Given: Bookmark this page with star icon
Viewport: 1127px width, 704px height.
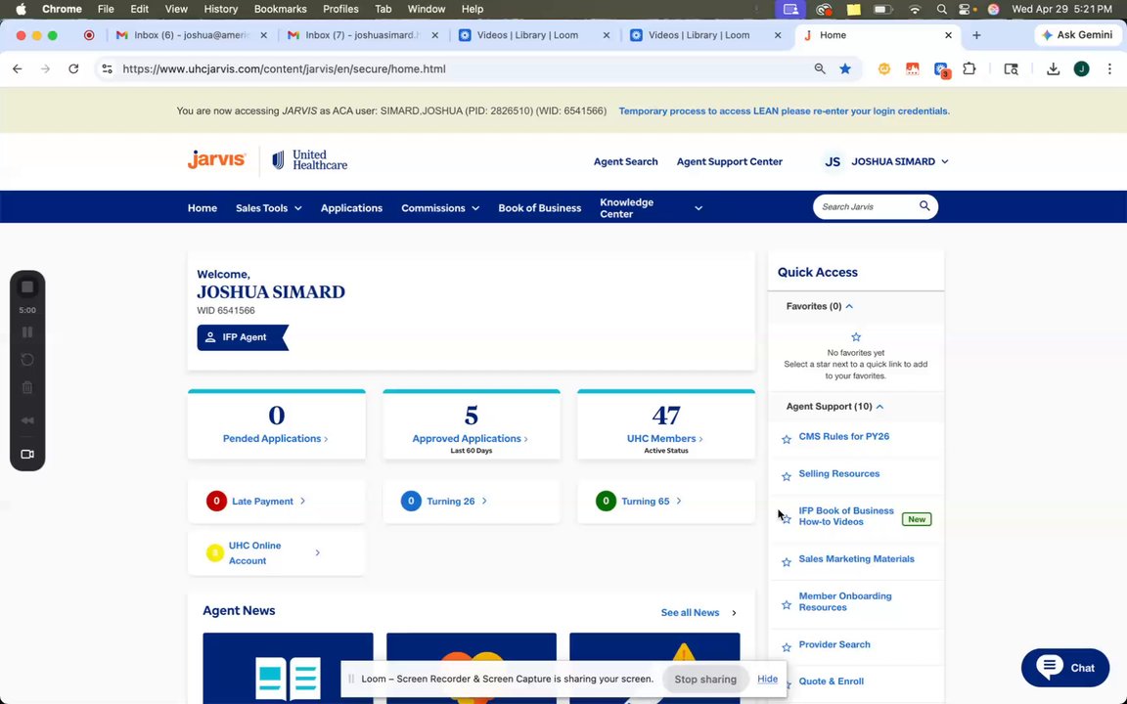Looking at the screenshot, I should coord(845,69).
